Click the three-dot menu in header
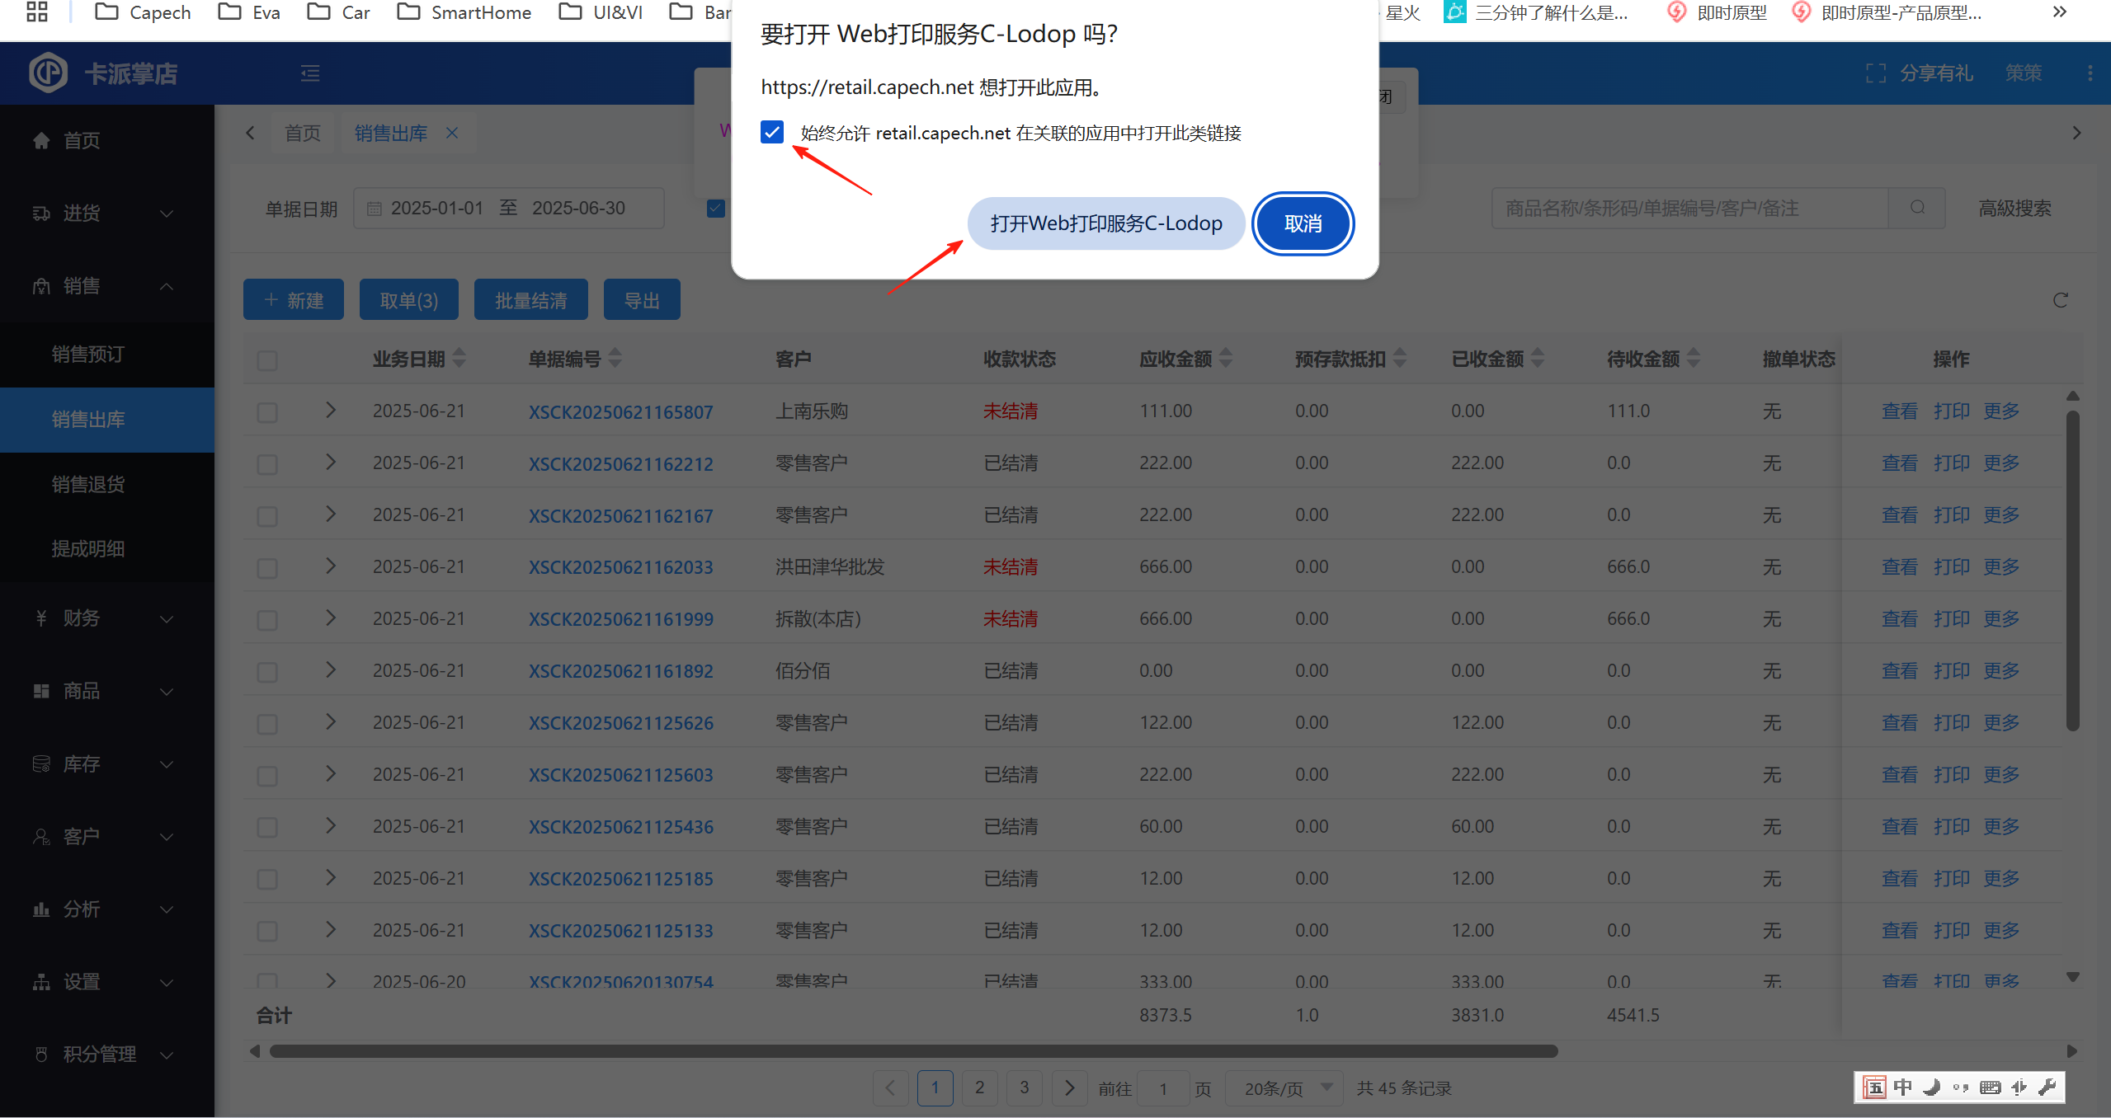2111x1118 pixels. [2090, 73]
